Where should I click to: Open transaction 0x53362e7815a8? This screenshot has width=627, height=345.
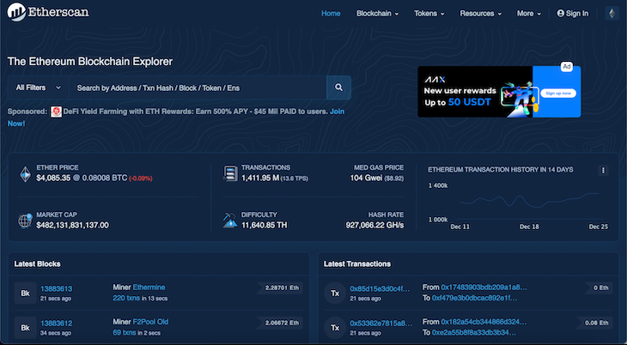[x=380, y=323]
